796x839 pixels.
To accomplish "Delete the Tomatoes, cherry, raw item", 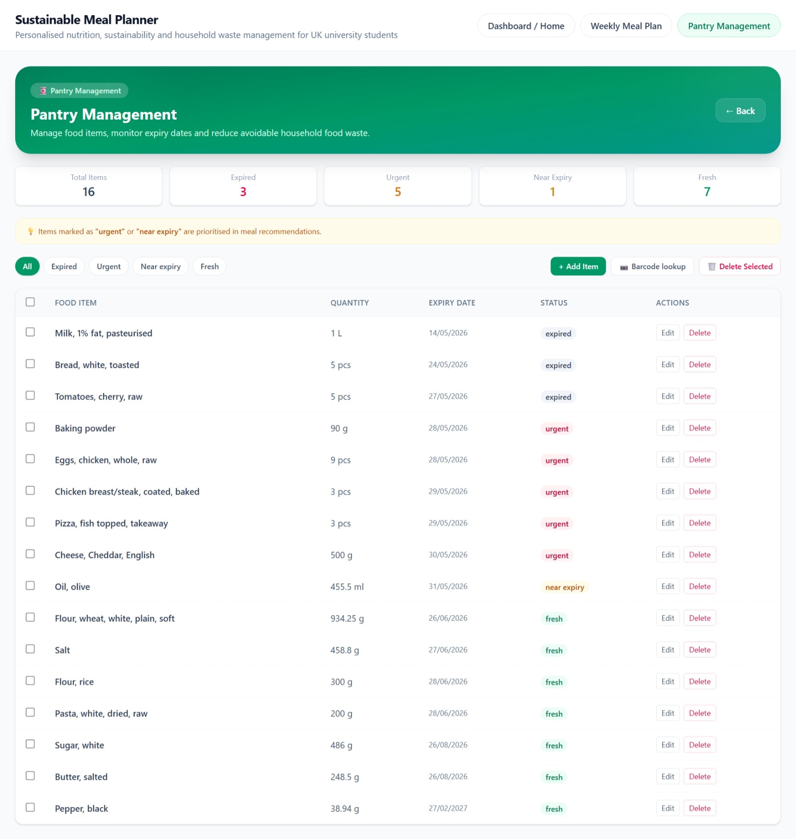I will point(699,396).
